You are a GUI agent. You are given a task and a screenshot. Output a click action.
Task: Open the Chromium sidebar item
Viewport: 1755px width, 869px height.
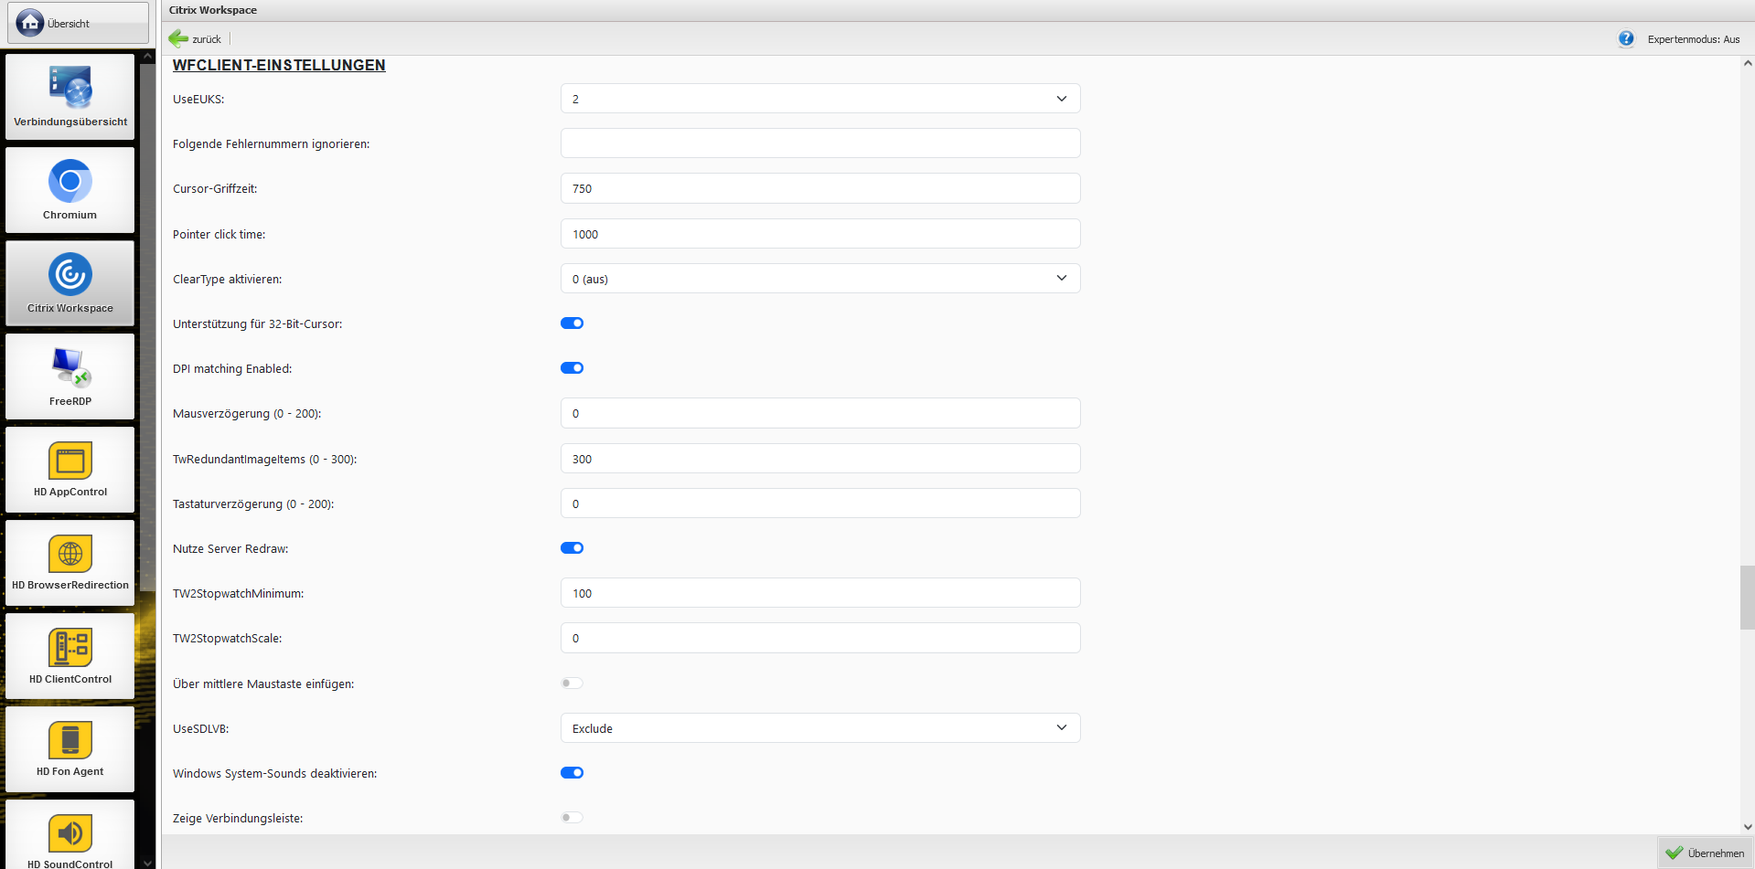click(x=70, y=190)
